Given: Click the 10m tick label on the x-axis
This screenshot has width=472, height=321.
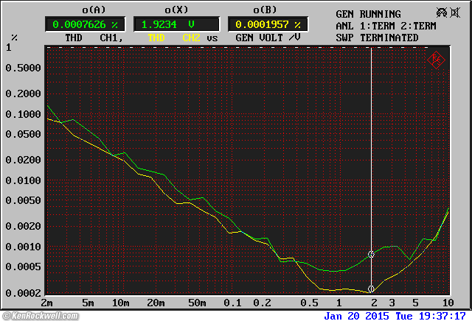Looking at the screenshot, I should (120, 303).
